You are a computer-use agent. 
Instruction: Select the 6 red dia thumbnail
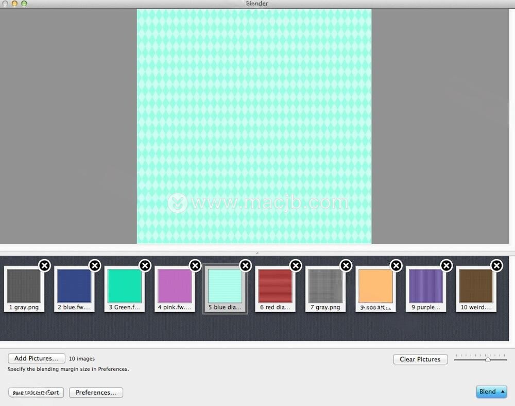point(275,289)
